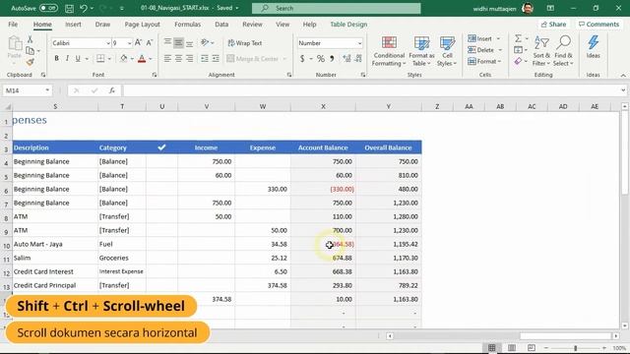Click the Increase Font Size icon
This screenshot has width=630, height=354.
click(138, 42)
